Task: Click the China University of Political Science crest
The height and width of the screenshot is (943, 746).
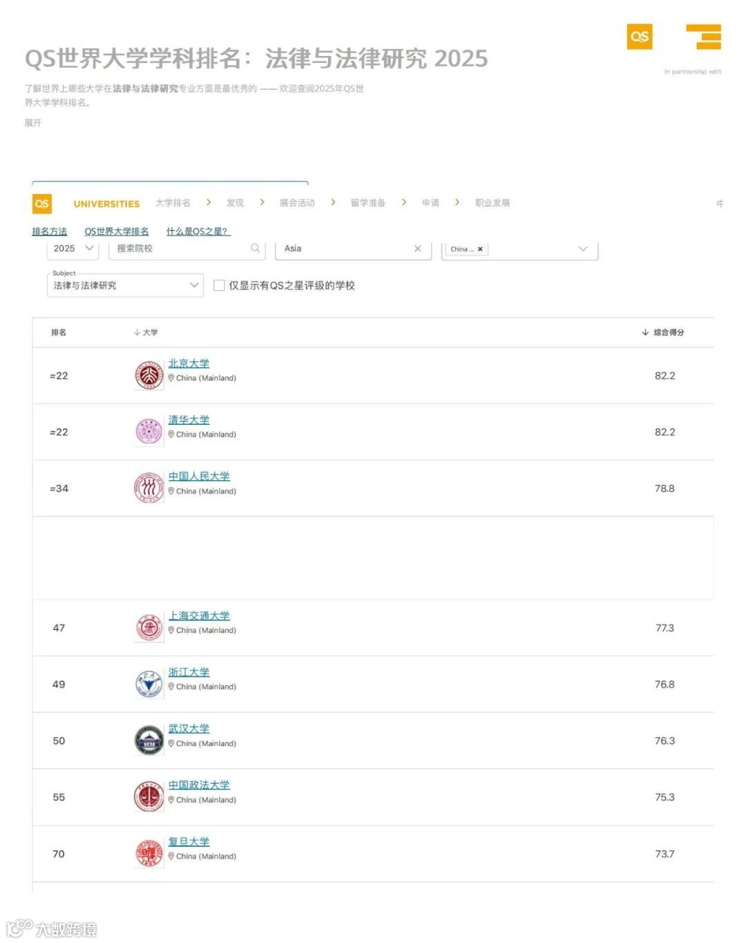Action: [x=149, y=797]
